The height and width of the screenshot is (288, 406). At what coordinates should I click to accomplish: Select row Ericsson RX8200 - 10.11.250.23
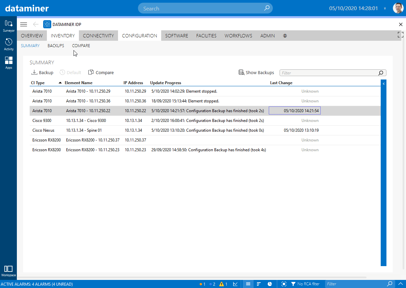205,150
